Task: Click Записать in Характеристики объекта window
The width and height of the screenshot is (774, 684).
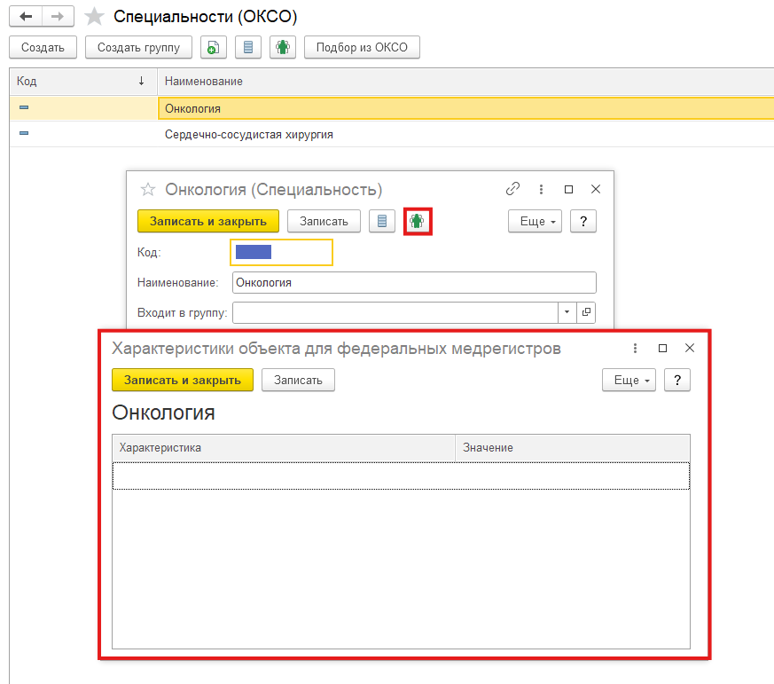Action: pyautogui.click(x=298, y=381)
